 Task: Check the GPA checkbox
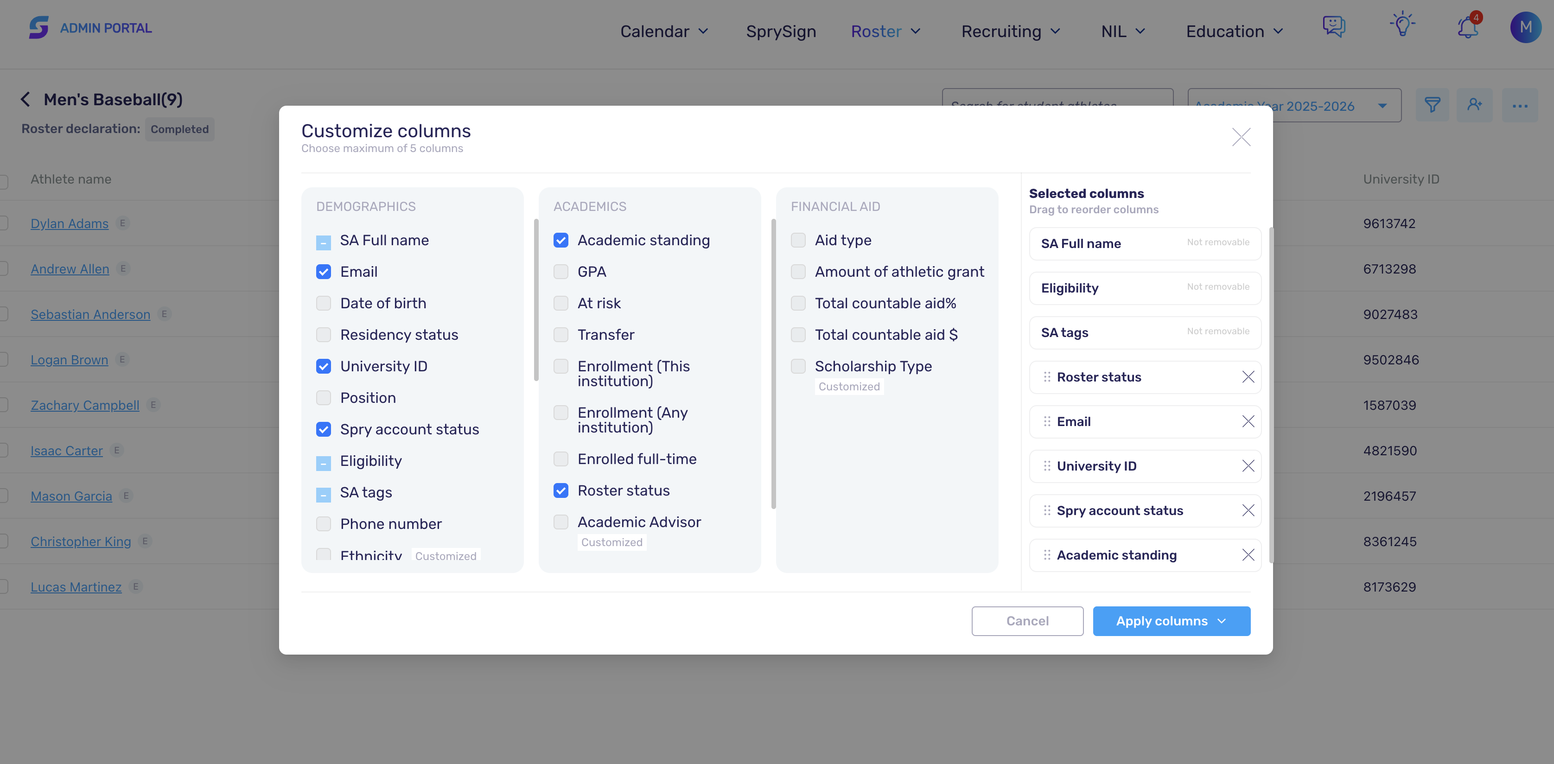560,272
